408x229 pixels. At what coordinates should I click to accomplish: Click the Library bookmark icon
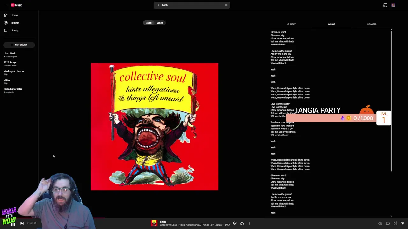tap(6, 31)
